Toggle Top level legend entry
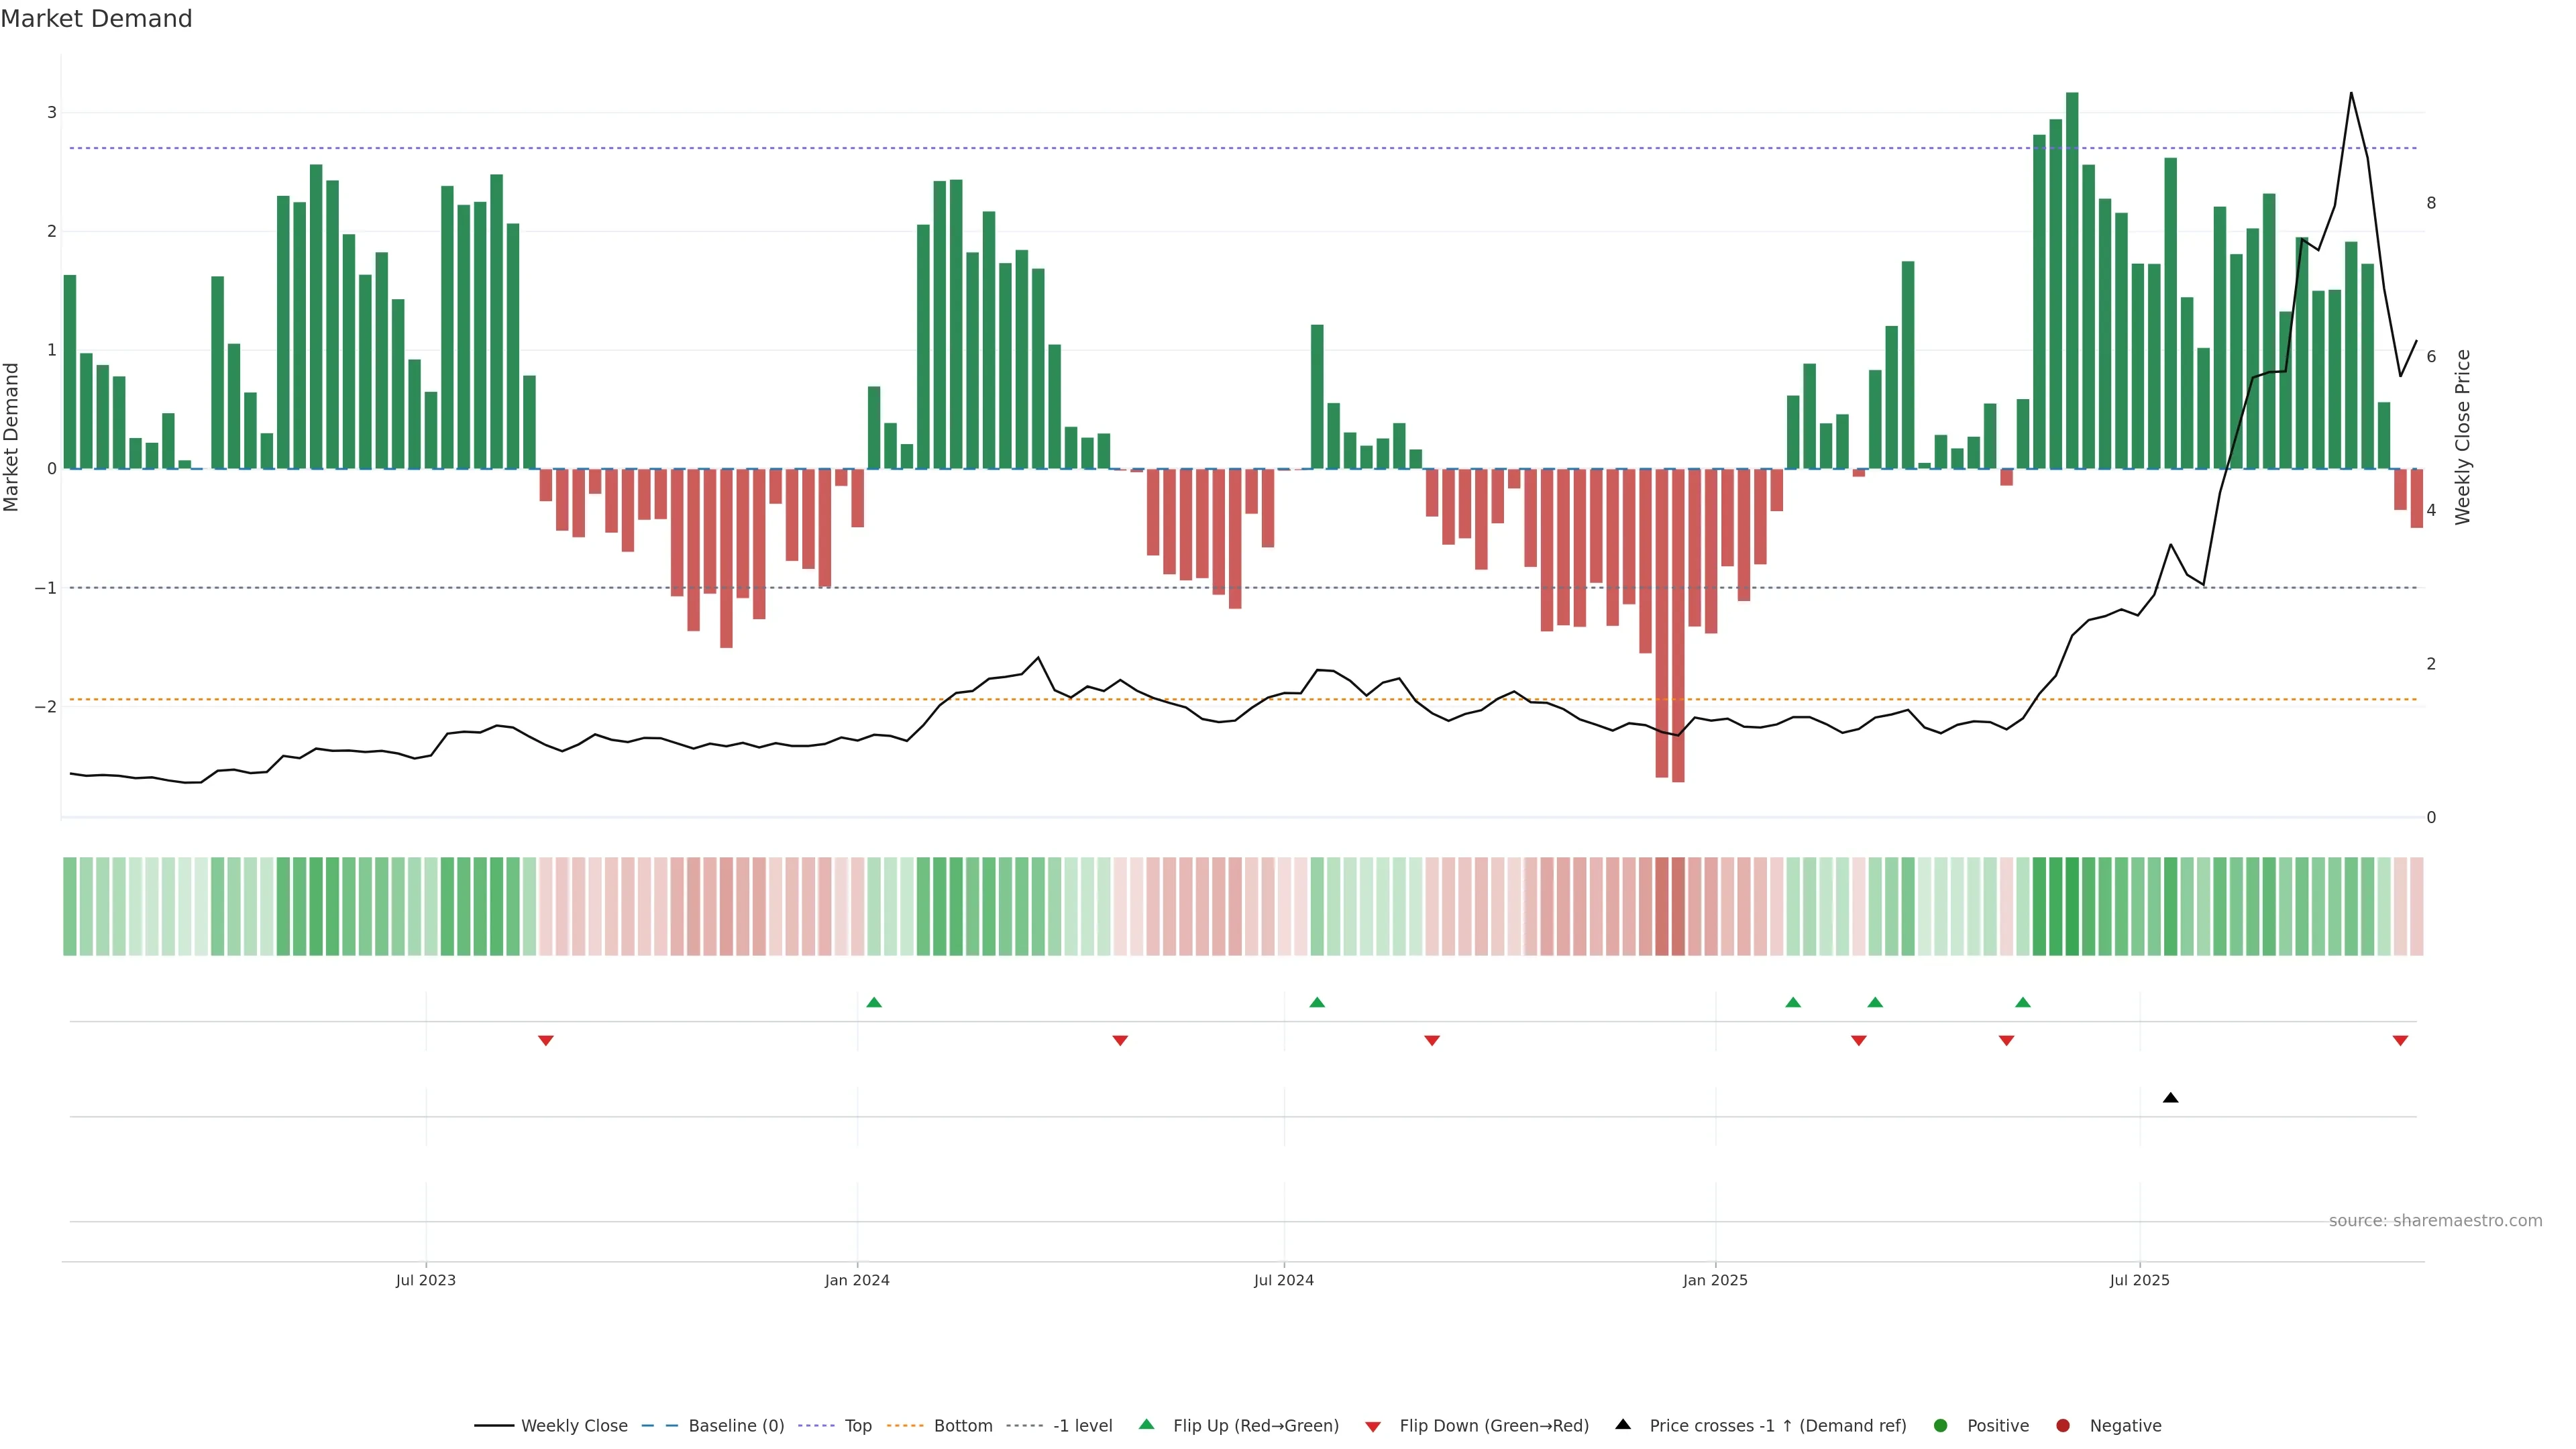Screen dimensions: 2576x1449 857,1426
